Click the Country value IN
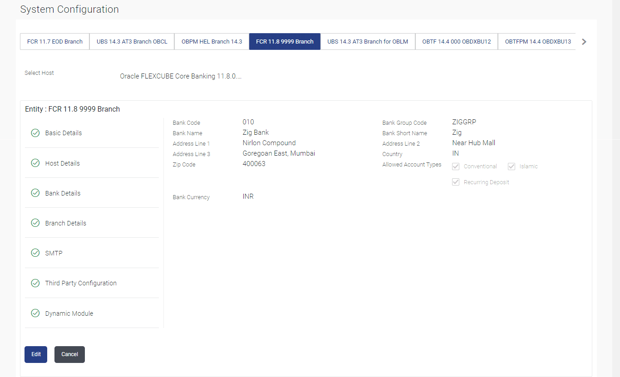This screenshot has width=620, height=377. click(456, 153)
